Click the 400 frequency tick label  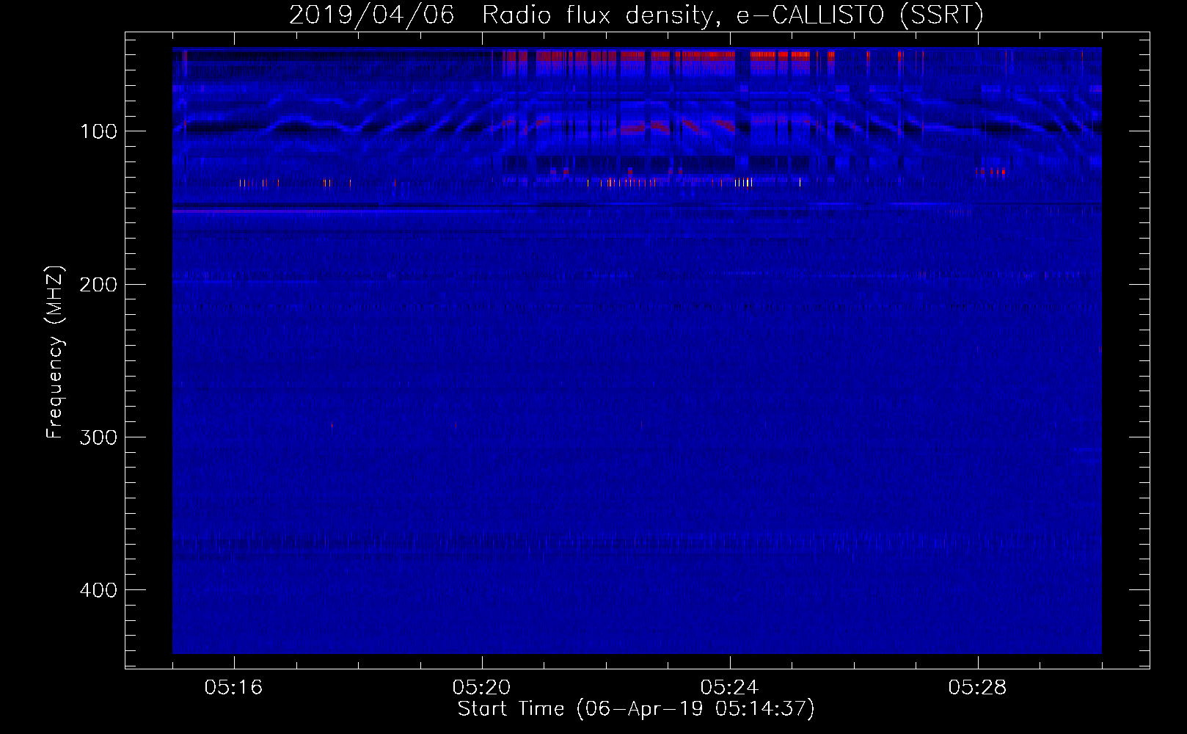tap(98, 590)
